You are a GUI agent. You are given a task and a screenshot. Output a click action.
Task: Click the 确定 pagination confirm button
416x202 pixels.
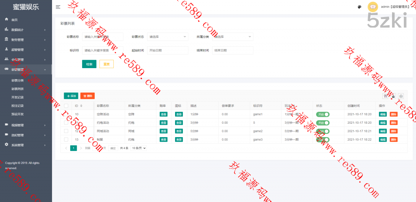(x=113, y=148)
